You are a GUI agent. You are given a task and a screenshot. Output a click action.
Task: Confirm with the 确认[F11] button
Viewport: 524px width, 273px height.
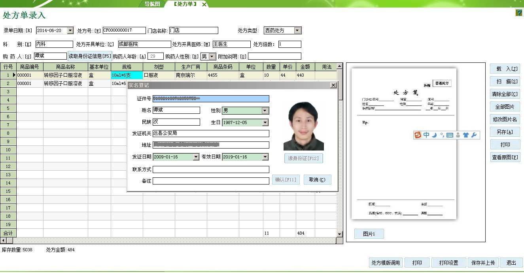(x=286, y=180)
